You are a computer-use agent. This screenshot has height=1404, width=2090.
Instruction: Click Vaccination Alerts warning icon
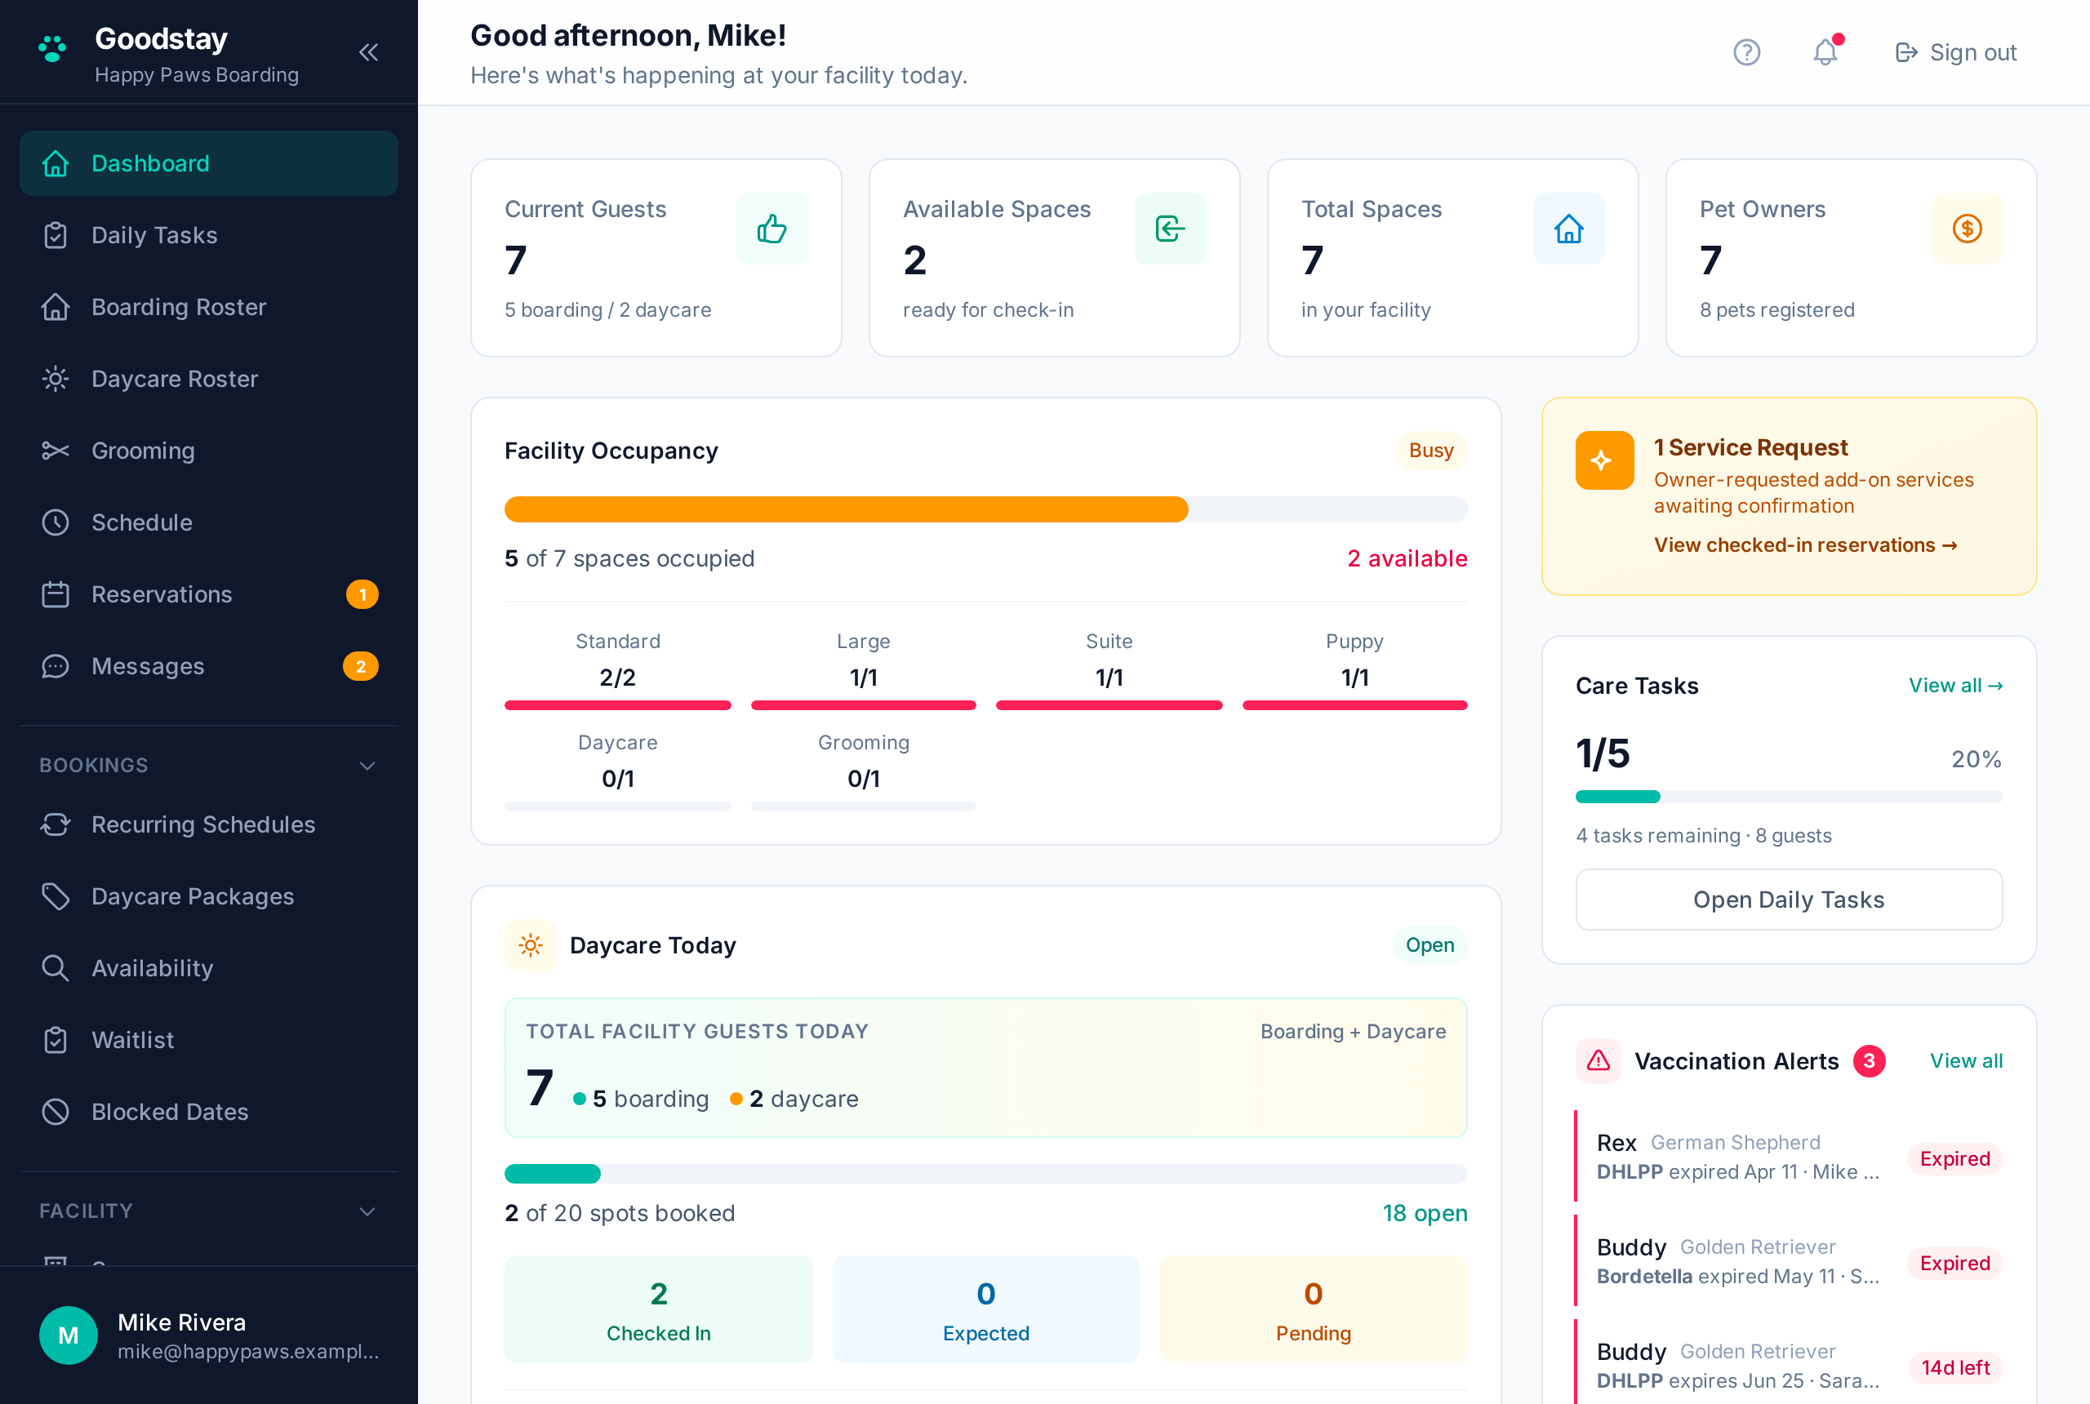coord(1599,1061)
